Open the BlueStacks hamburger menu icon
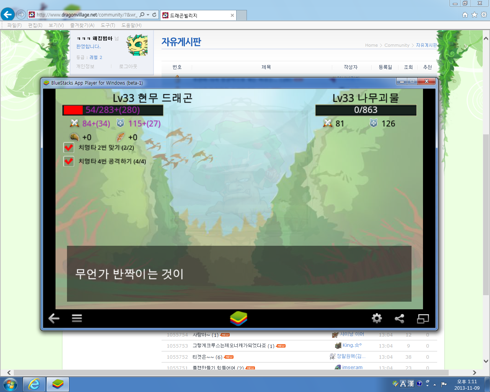 [x=77, y=318]
